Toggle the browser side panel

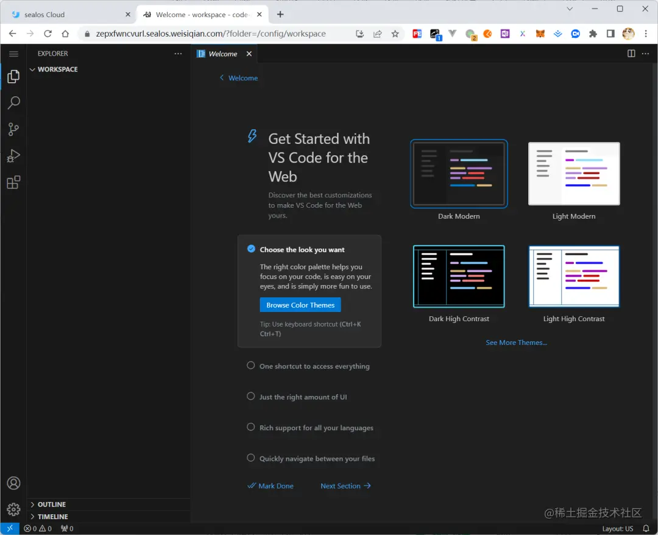(610, 34)
